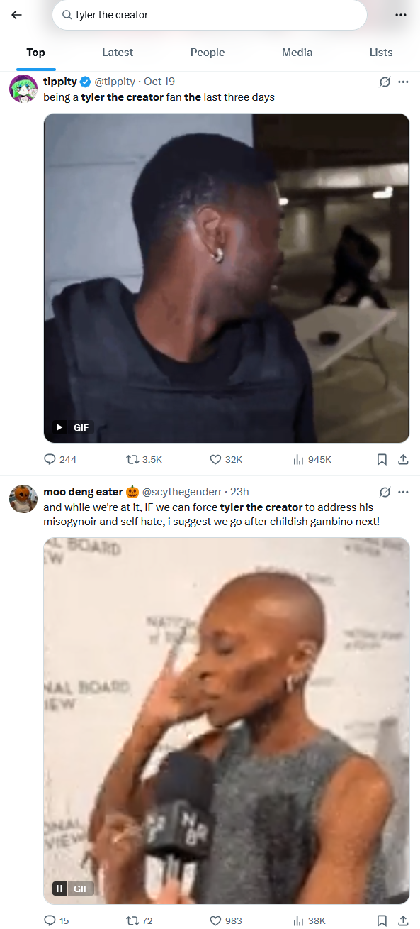Open moo deng eater's profile name

[x=83, y=492]
